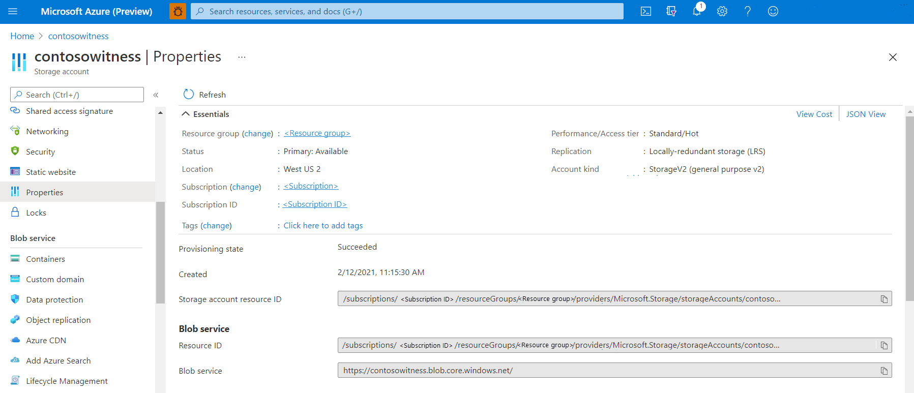The width and height of the screenshot is (914, 393).
Task: Open Cloud Shell from the top bar
Action: [645, 11]
